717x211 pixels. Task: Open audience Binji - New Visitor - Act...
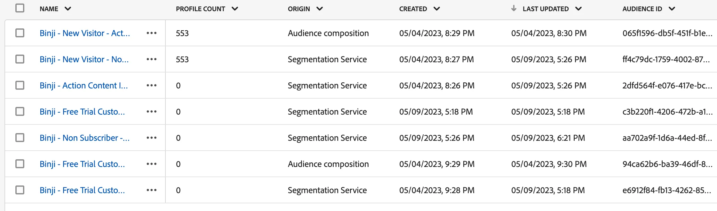85,33
